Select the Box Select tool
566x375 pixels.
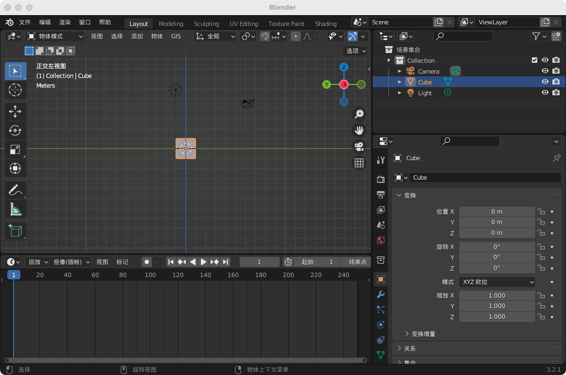coord(15,71)
